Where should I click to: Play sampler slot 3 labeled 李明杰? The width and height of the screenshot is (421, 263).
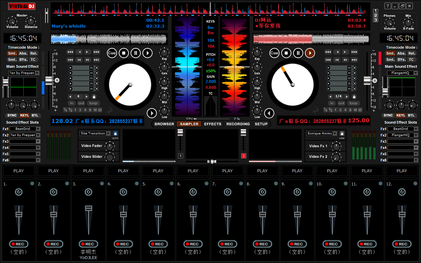coord(88,171)
